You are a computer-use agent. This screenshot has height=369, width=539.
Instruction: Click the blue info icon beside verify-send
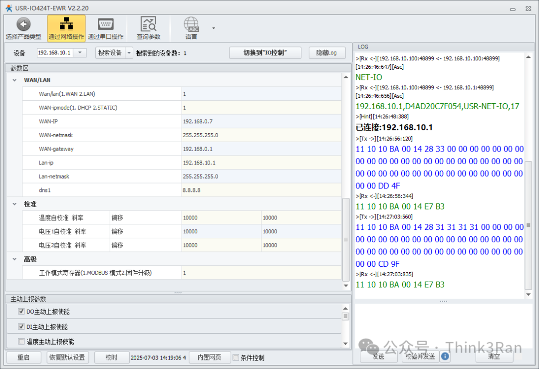(x=445, y=356)
